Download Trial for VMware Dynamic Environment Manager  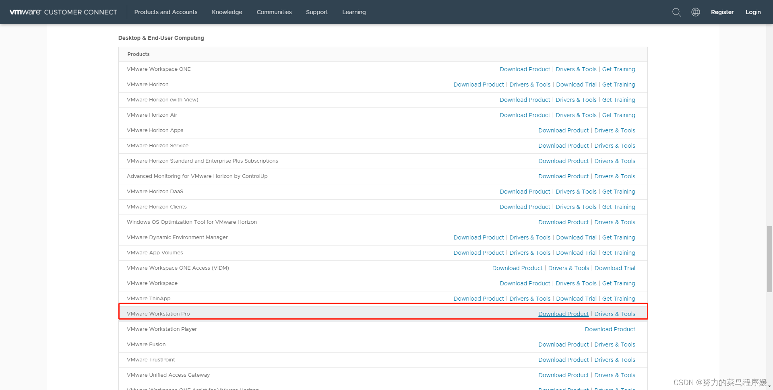coord(576,237)
